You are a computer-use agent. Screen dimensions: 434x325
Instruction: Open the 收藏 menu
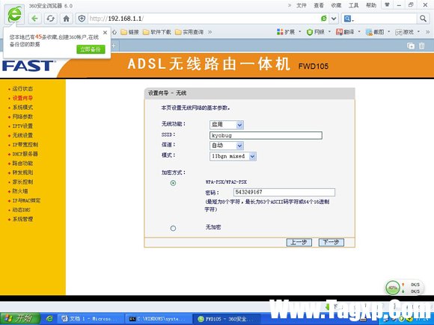[336, 5]
